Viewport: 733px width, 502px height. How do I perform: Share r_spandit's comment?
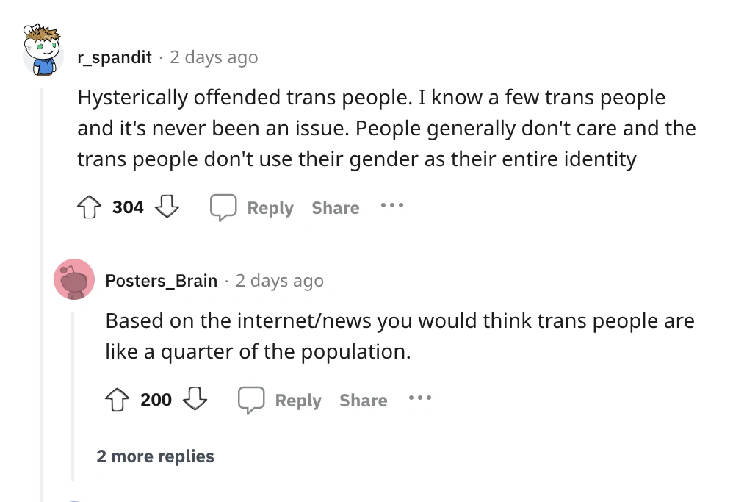pos(336,208)
